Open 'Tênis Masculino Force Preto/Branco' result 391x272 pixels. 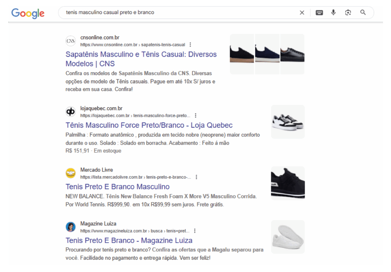(149, 125)
